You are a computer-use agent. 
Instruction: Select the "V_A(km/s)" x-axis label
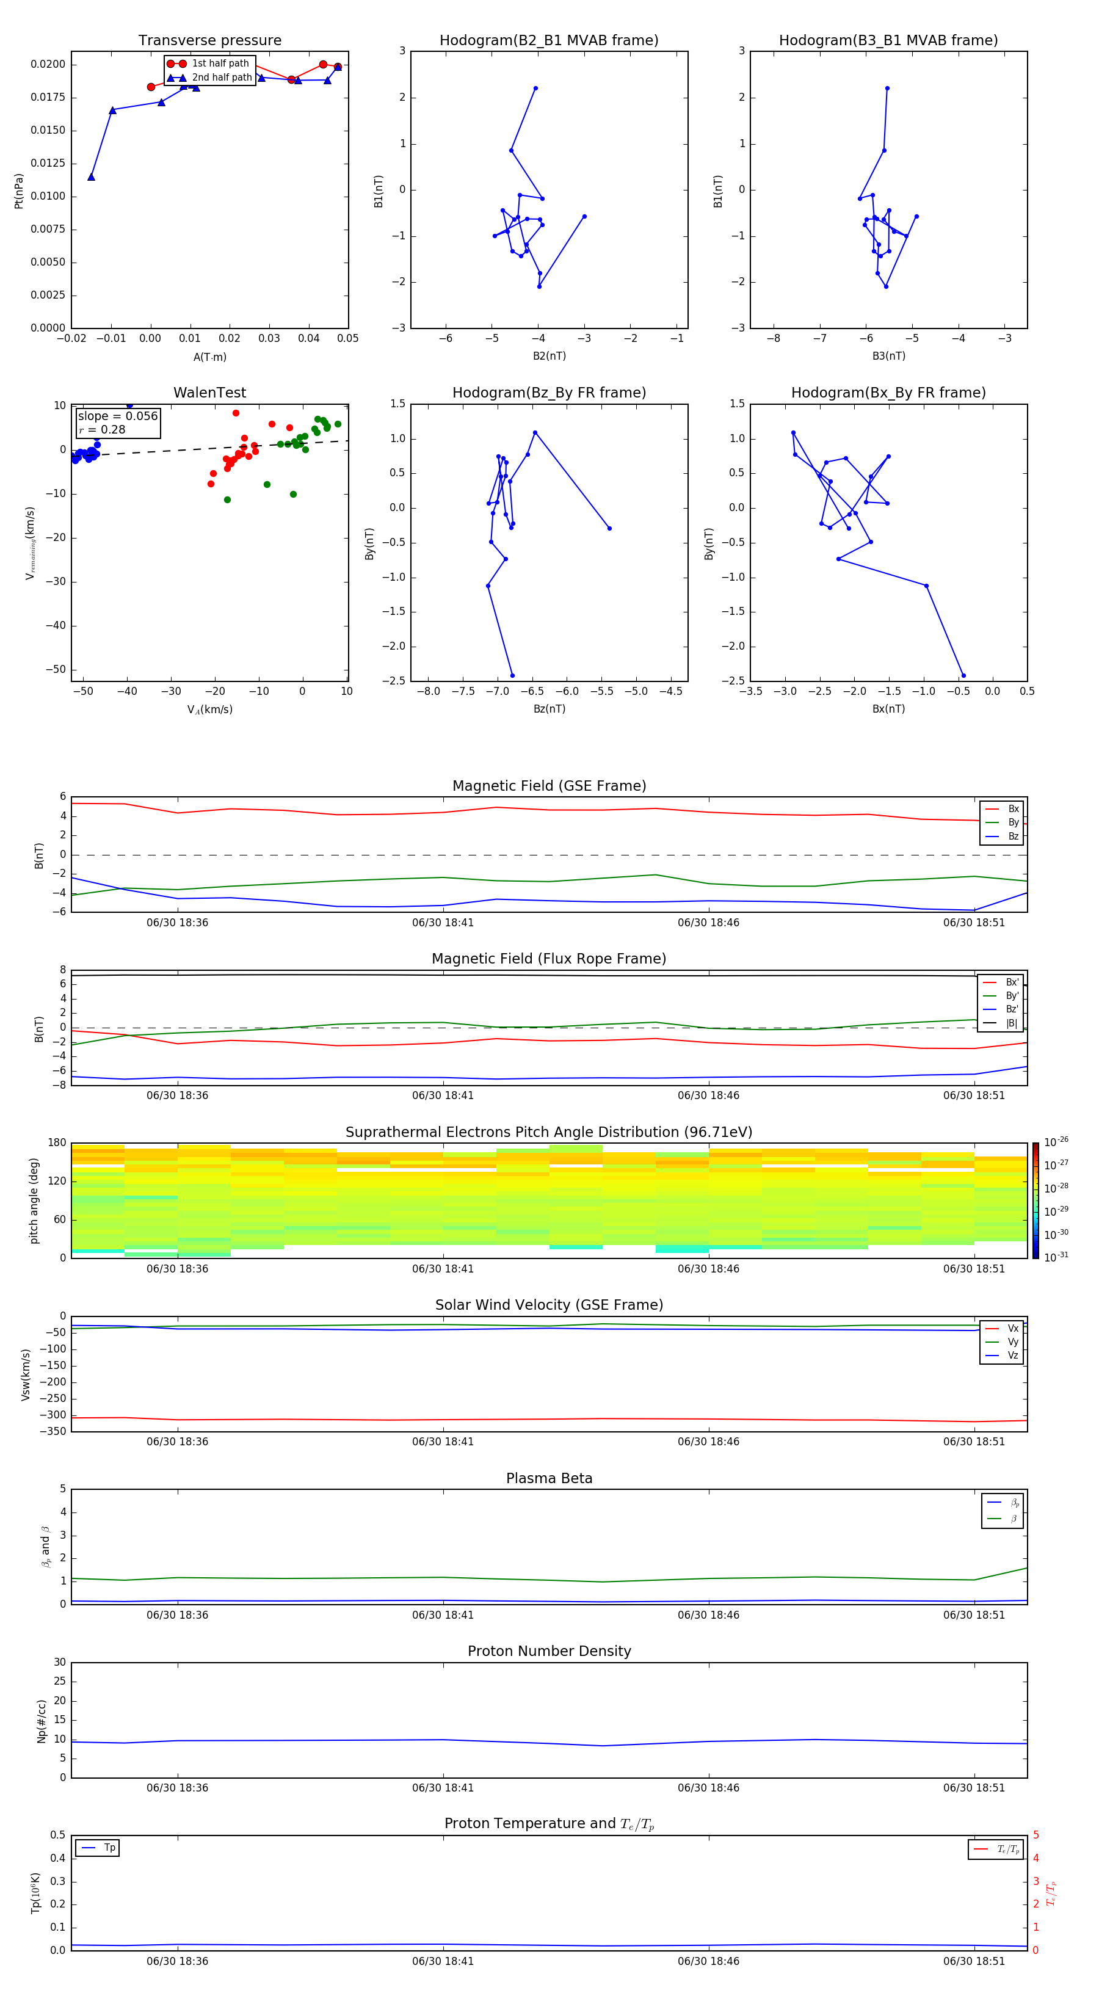pyautogui.click(x=209, y=710)
